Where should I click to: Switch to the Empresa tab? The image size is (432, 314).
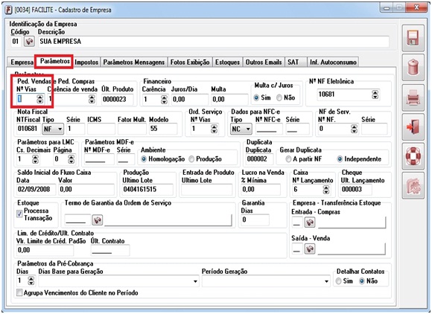pos(22,63)
